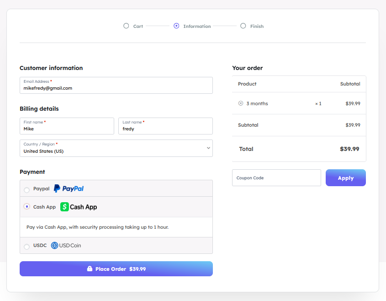This screenshot has height=301, width=386.
Task: Click into the Coupon Code field
Action: tap(276, 178)
